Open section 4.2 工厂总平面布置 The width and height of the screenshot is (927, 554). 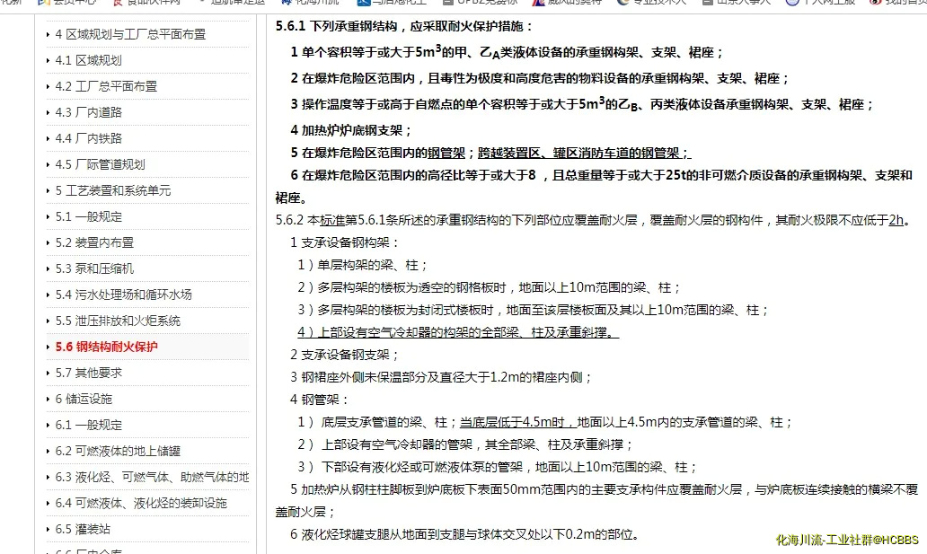(x=106, y=86)
